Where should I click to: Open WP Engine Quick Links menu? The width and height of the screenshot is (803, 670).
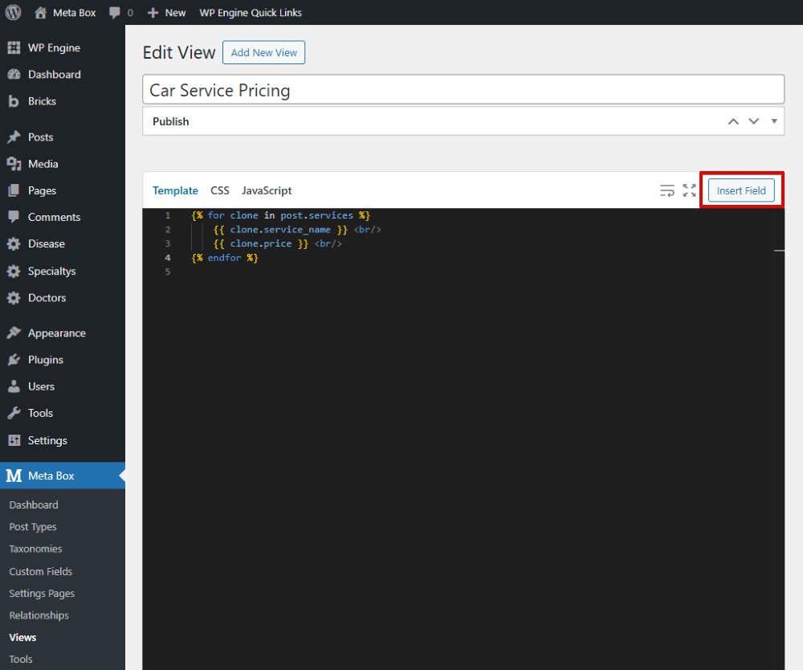click(x=251, y=13)
